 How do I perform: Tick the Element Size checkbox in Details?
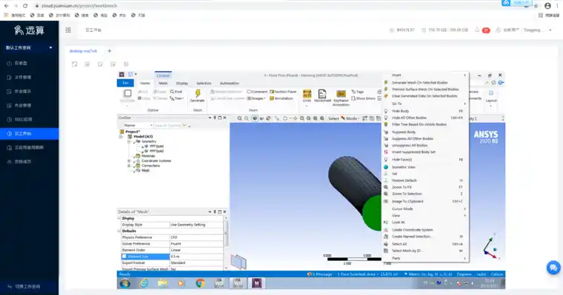coord(124,257)
